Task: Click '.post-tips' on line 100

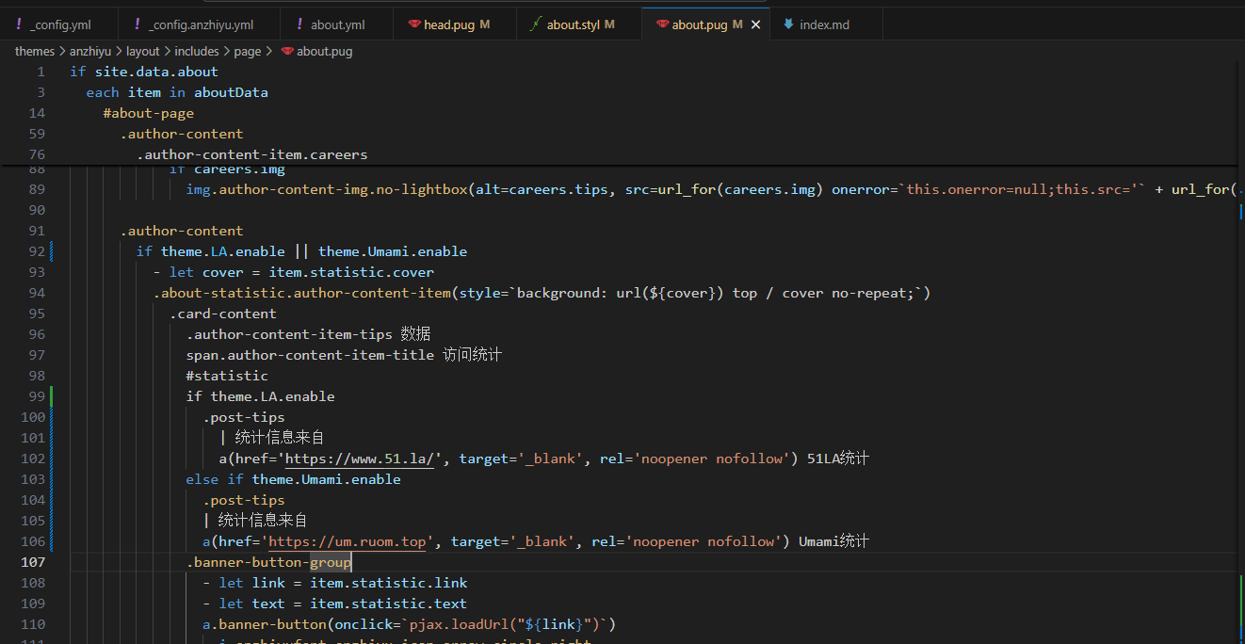Action: point(244,417)
